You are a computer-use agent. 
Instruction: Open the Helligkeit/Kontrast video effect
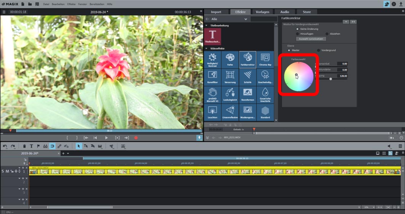click(x=212, y=60)
